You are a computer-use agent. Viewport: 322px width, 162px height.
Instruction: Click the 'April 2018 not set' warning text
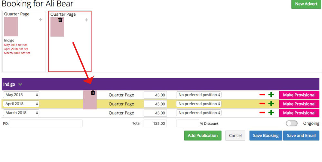click(16, 49)
